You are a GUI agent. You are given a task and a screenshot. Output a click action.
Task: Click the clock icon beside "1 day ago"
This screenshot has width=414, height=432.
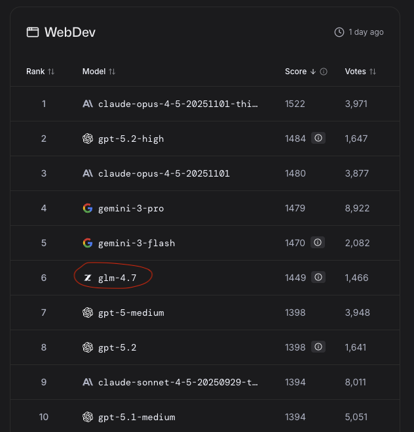click(339, 32)
